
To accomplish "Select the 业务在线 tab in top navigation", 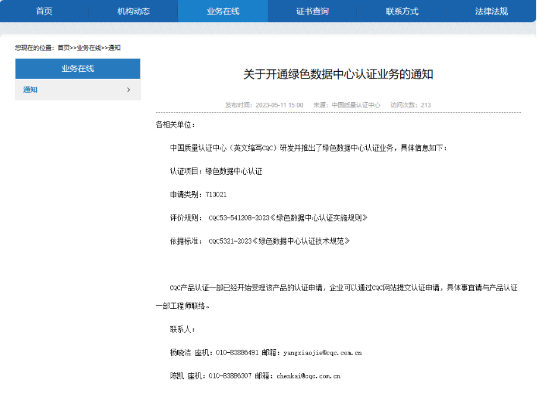I will click(x=223, y=11).
